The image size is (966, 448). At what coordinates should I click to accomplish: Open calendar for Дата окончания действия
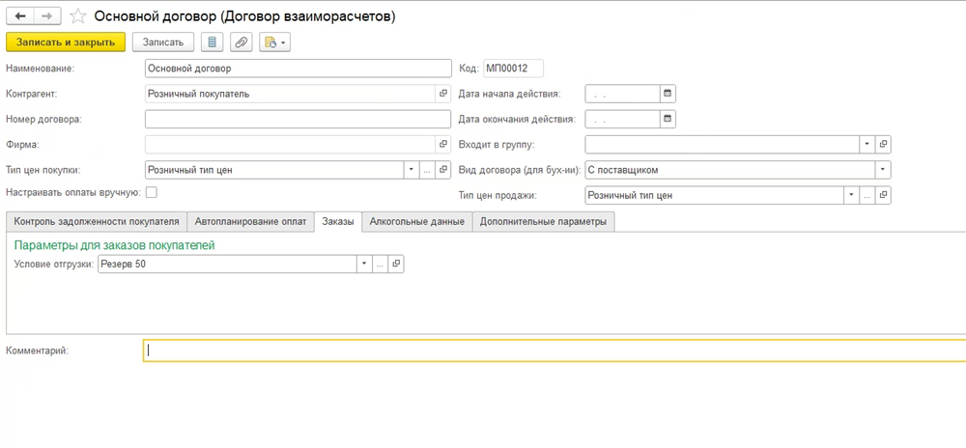coord(668,119)
